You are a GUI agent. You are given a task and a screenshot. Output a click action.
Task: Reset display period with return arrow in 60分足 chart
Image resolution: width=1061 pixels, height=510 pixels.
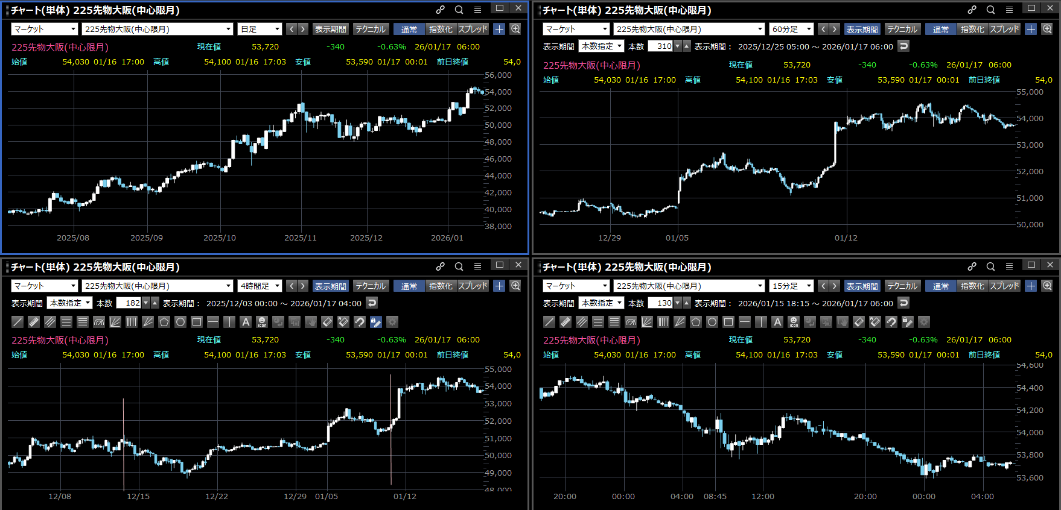point(903,46)
